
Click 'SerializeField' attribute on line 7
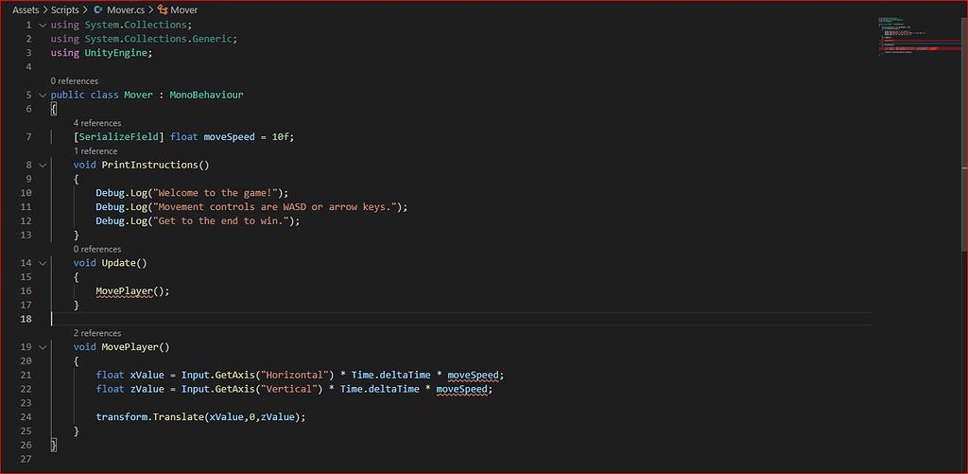118,136
